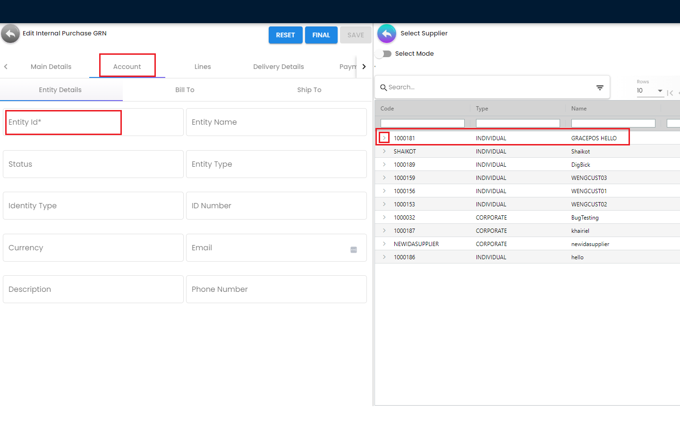Open the filter icon in the search bar
Viewport: 680px width, 425px height.
600,88
